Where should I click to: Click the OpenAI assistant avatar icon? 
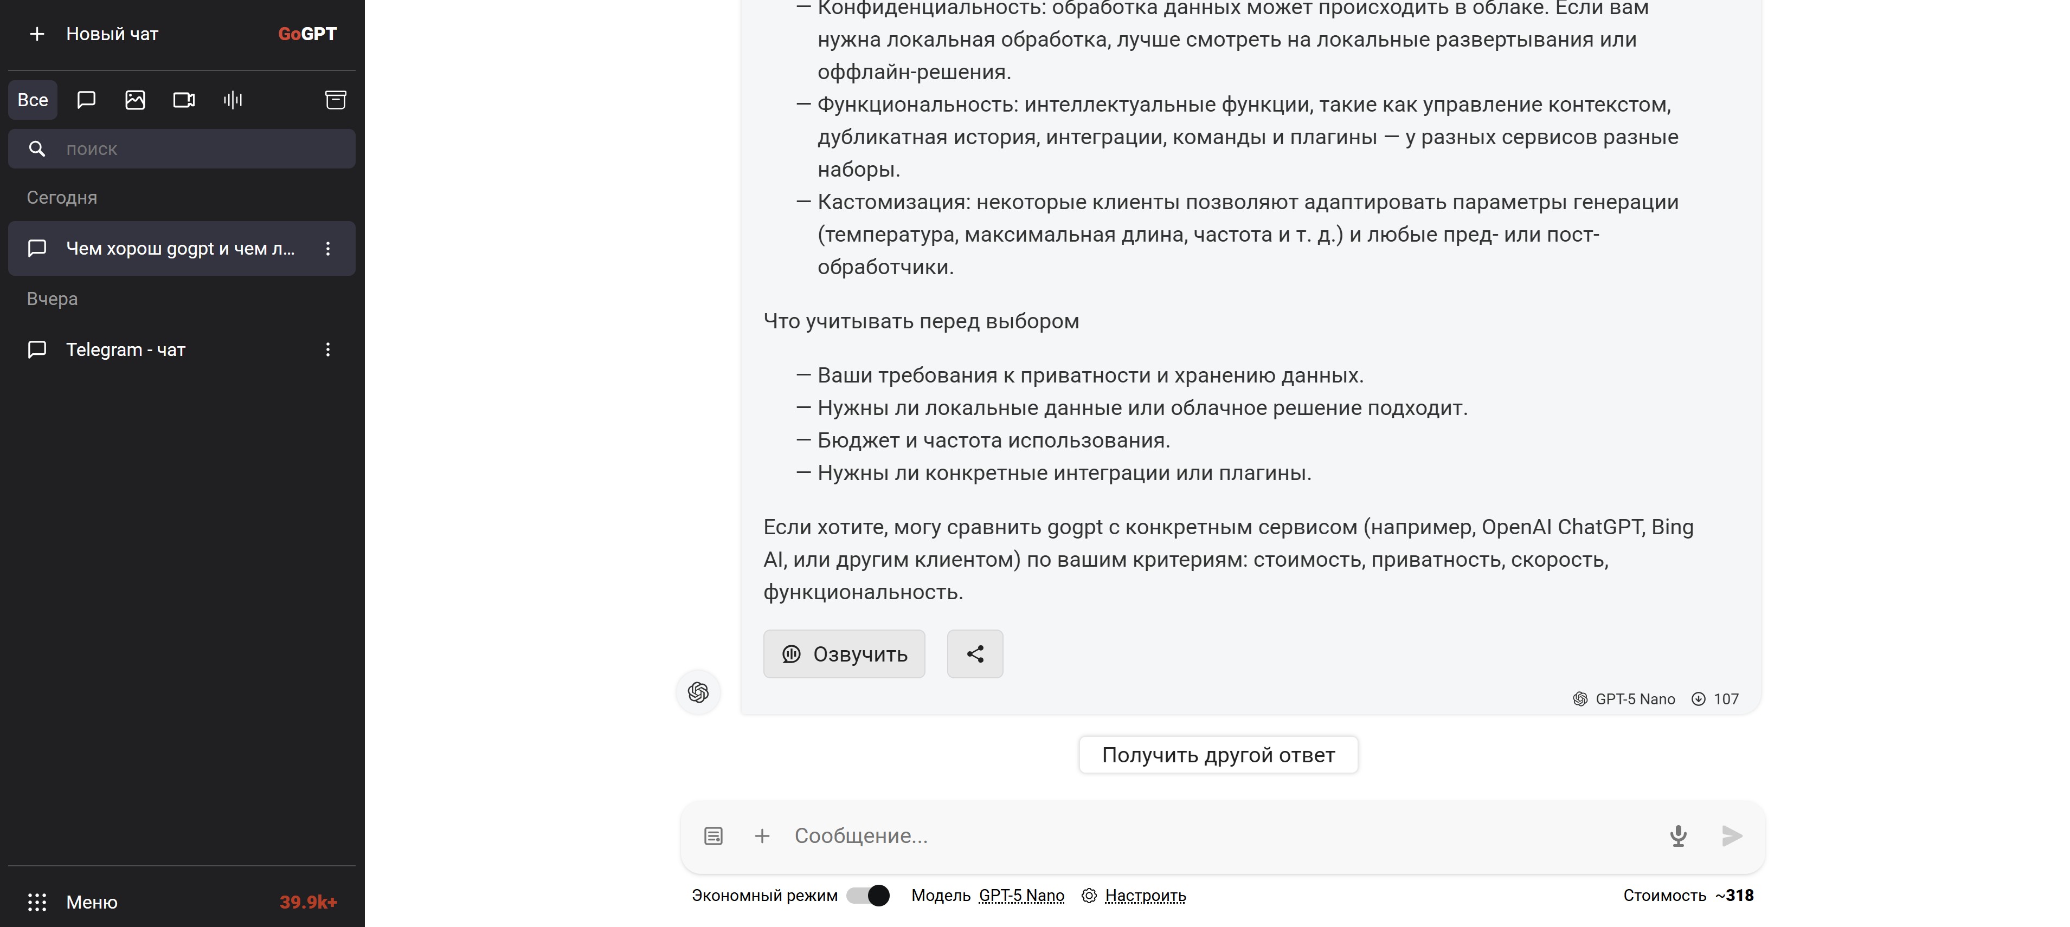698,692
